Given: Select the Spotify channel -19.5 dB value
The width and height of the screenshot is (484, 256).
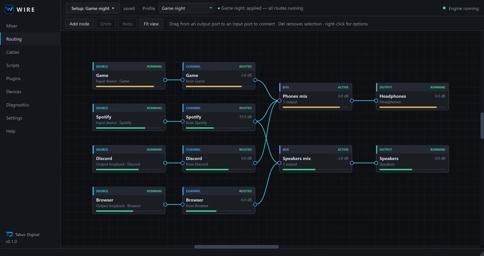Looking at the screenshot, I should click(245, 117).
